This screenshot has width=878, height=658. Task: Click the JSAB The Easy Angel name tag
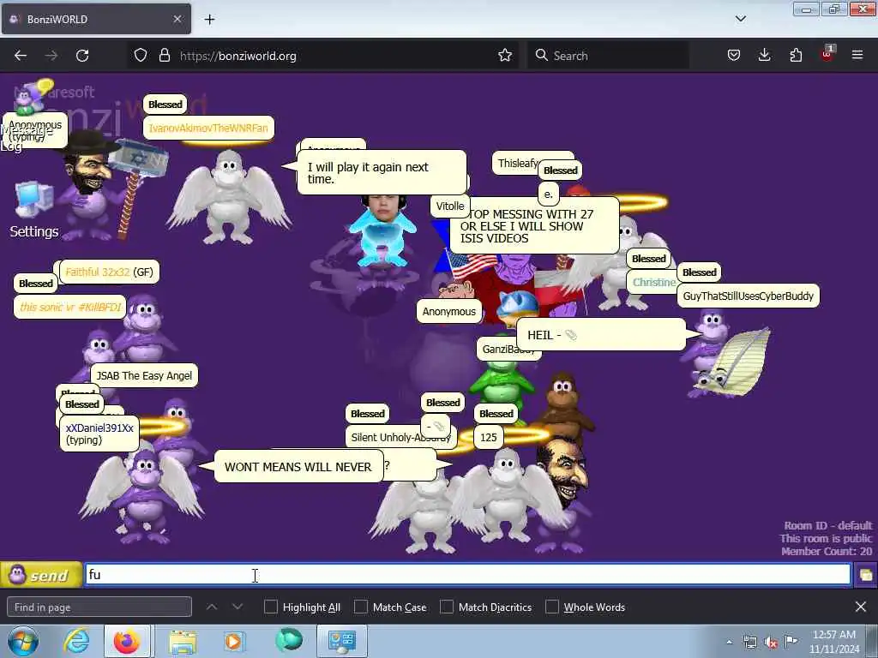pos(144,375)
